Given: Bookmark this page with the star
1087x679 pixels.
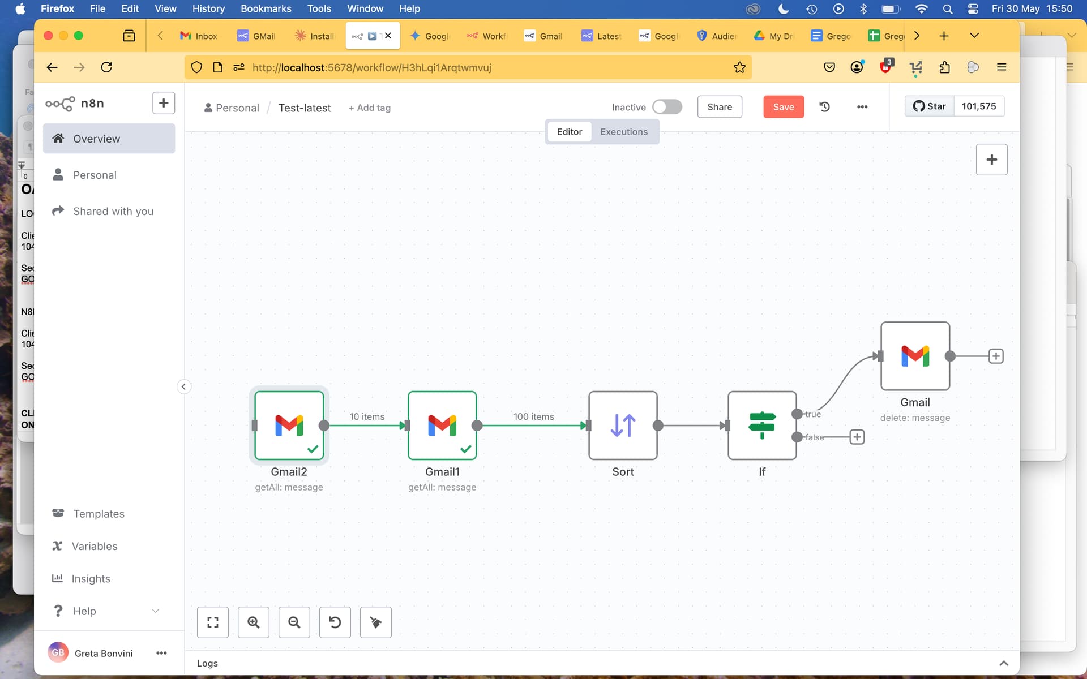Looking at the screenshot, I should point(739,67).
